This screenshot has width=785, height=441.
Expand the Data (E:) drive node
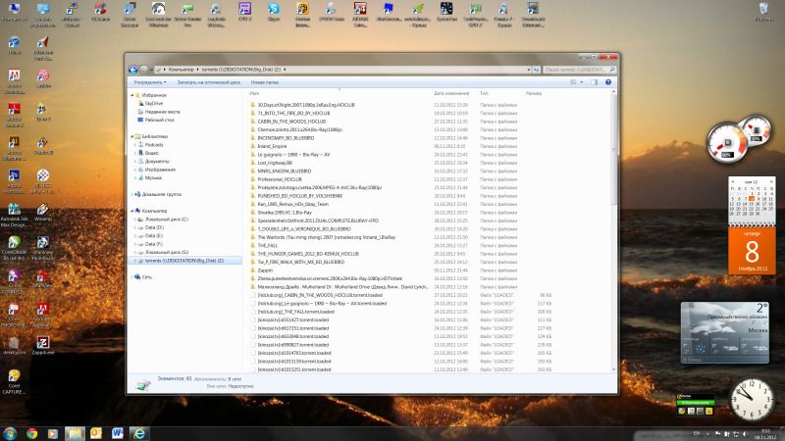click(x=135, y=236)
